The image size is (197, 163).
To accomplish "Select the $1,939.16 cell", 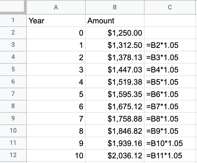I will point(115,143).
